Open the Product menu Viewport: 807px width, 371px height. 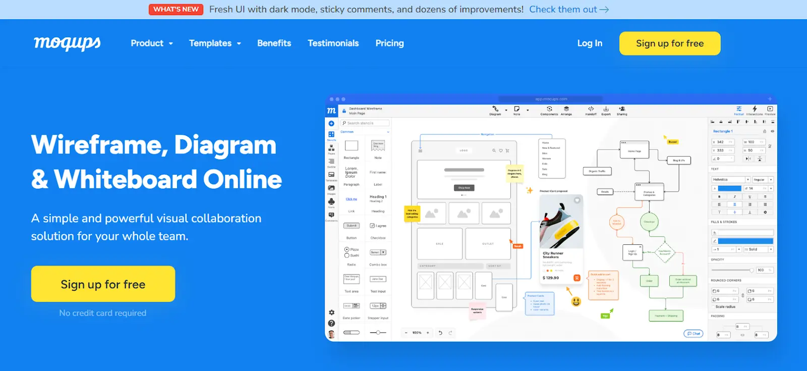click(152, 43)
